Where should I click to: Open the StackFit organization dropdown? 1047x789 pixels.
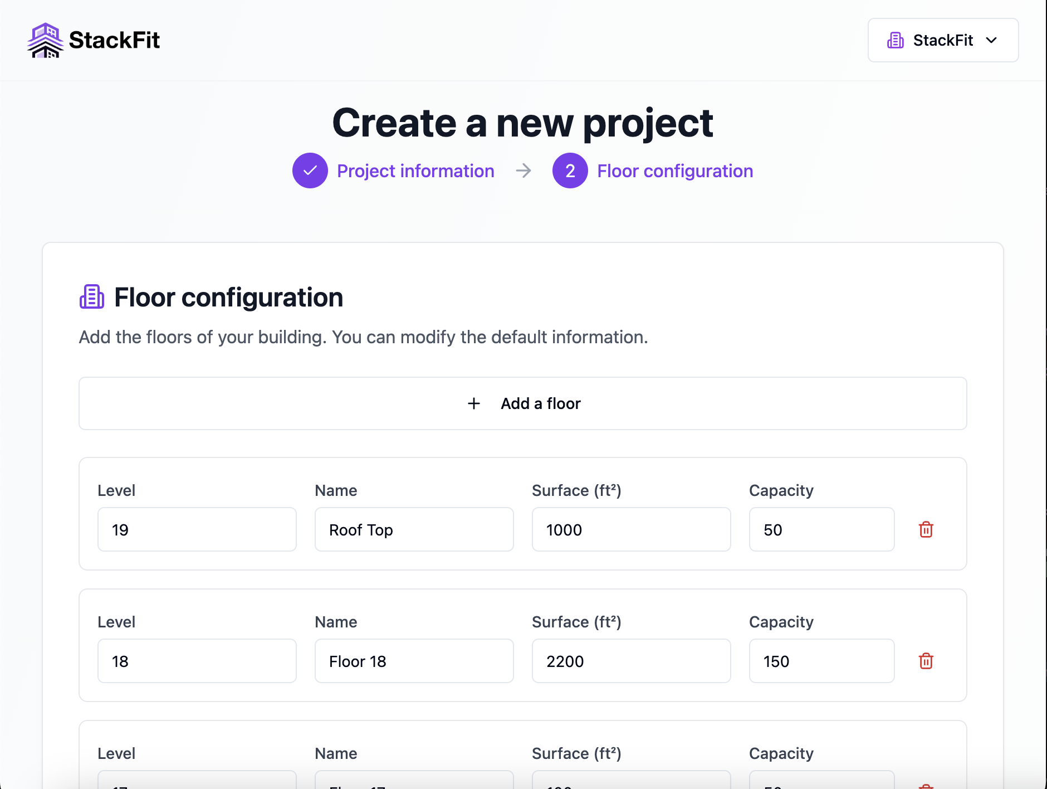pyautogui.click(x=942, y=40)
